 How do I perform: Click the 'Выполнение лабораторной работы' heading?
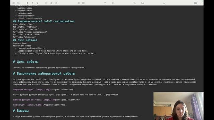[x=44, y=74]
